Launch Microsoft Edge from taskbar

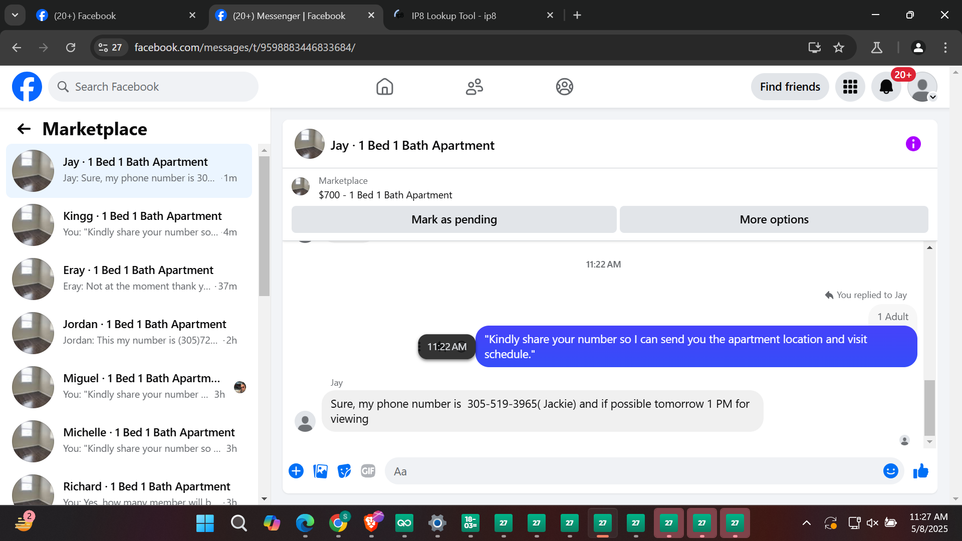[305, 523]
